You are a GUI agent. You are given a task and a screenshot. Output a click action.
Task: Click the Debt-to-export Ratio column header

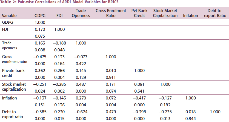pyautogui.click(x=215, y=13)
